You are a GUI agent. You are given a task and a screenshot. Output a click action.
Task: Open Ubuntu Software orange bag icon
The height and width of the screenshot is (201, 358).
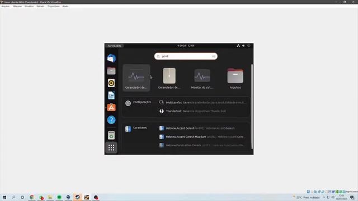tap(111, 107)
